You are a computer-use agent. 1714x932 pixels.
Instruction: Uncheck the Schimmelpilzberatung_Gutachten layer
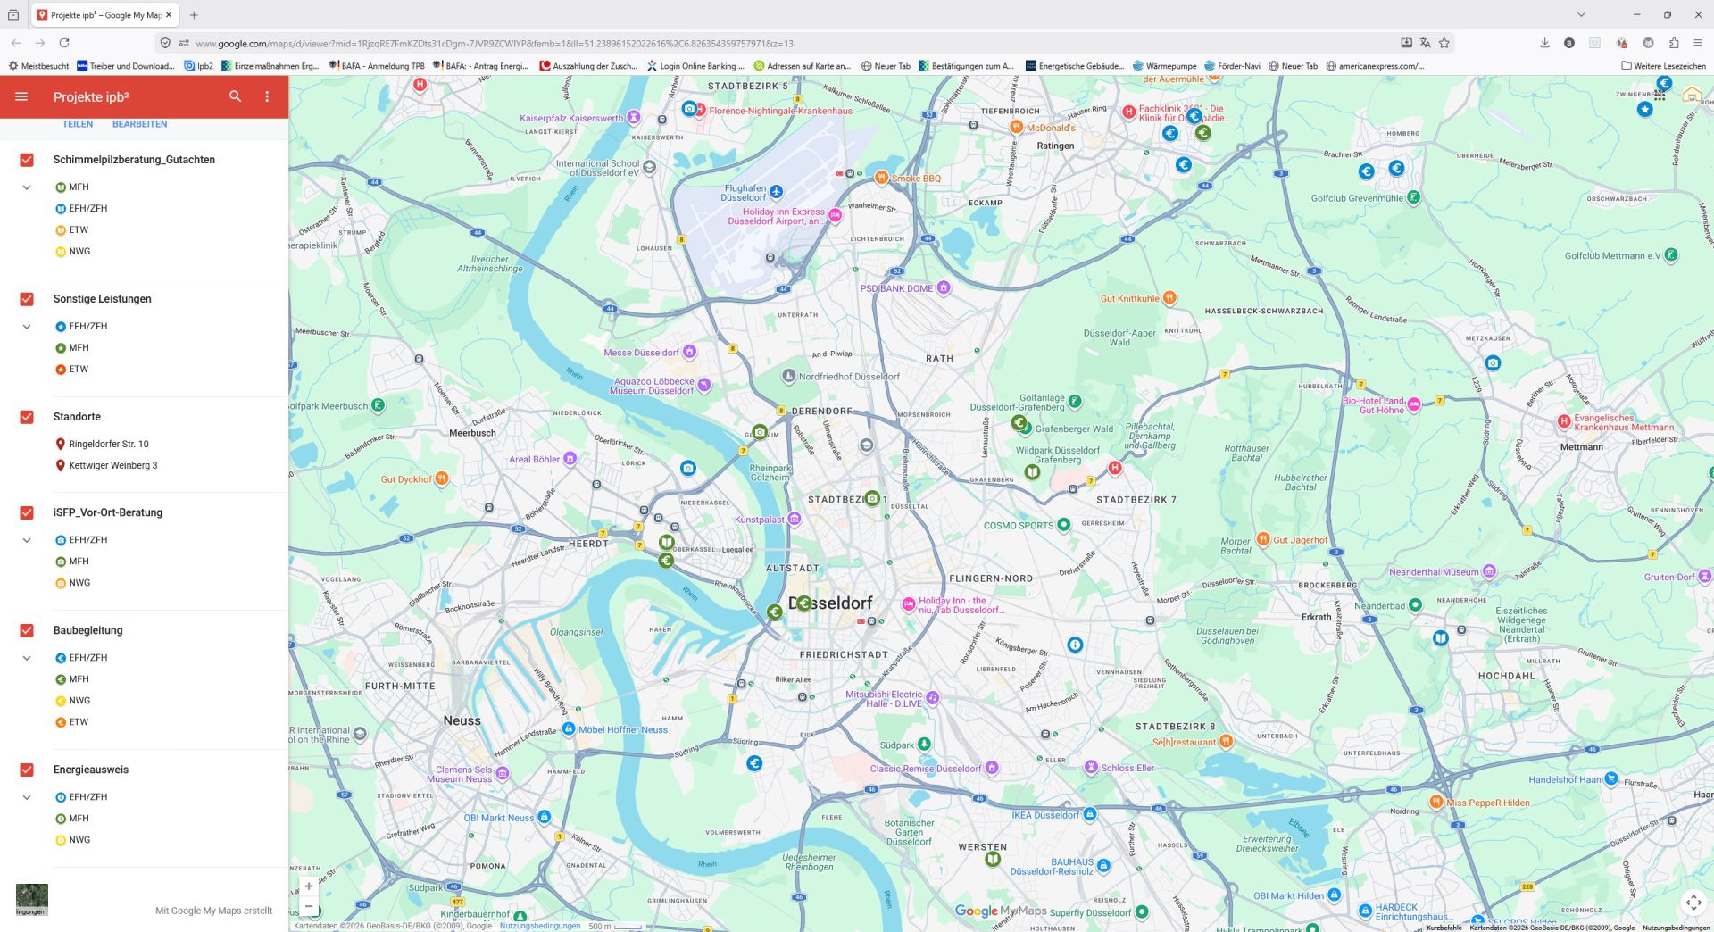click(x=27, y=160)
